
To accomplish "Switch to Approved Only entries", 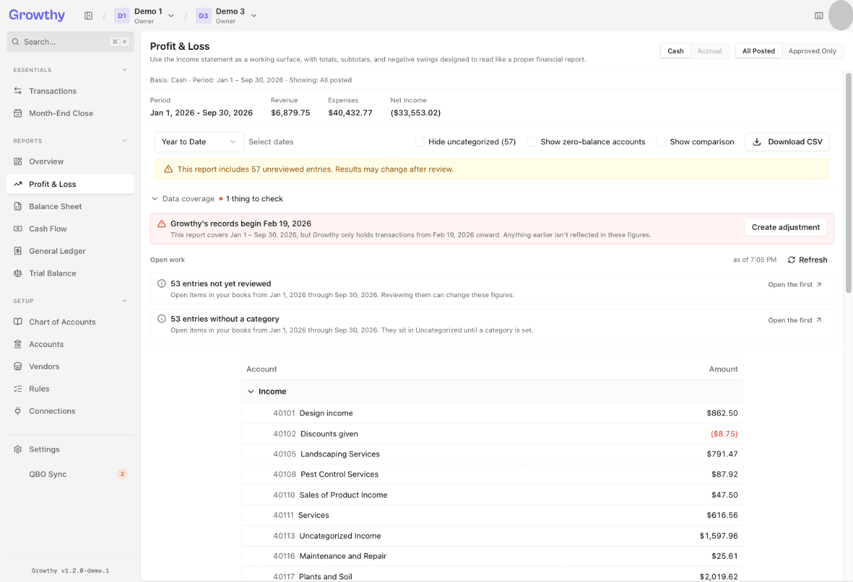I will coord(812,50).
